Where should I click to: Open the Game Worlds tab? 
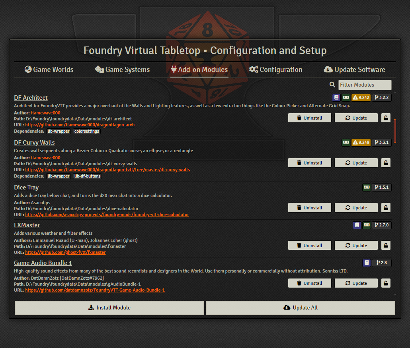click(x=49, y=70)
